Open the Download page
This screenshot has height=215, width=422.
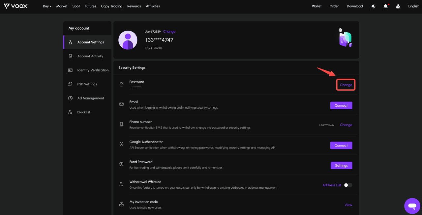pyautogui.click(x=355, y=6)
